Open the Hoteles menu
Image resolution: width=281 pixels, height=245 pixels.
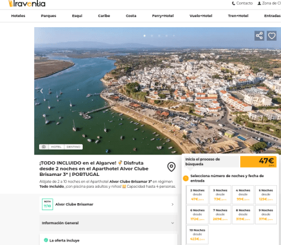[x=18, y=16]
